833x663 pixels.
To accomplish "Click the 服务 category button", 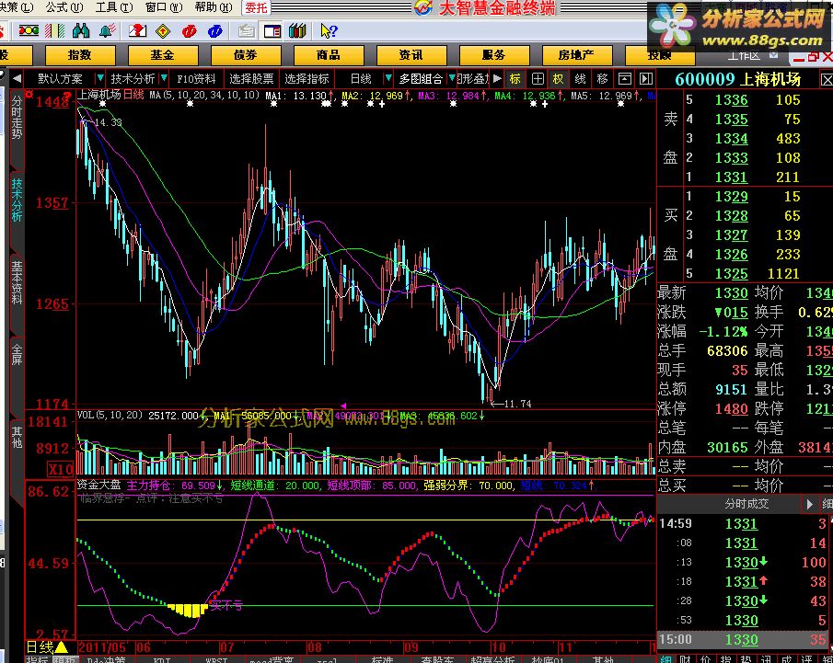I will tap(494, 55).
